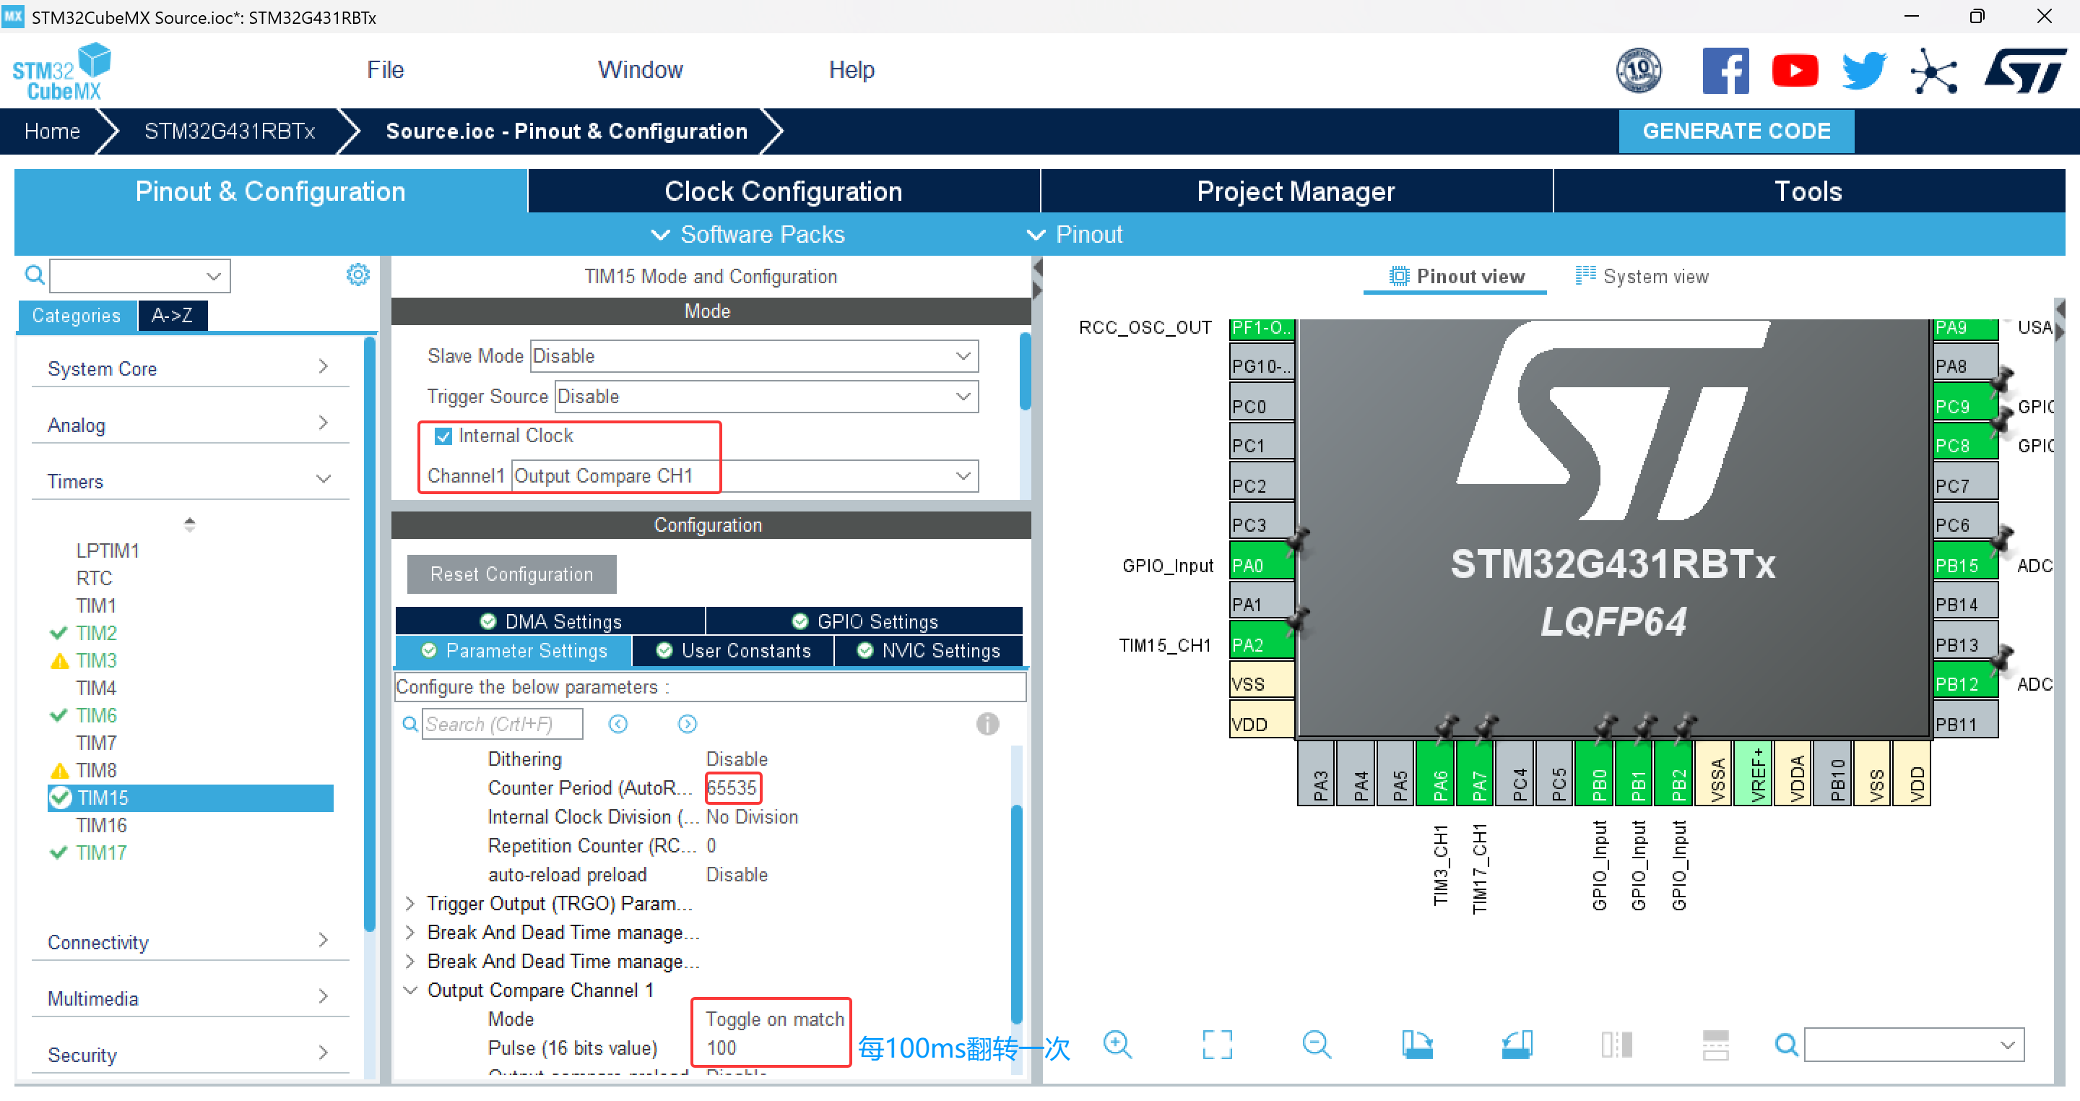Click the 10 years anniversary badge

tap(1638, 71)
